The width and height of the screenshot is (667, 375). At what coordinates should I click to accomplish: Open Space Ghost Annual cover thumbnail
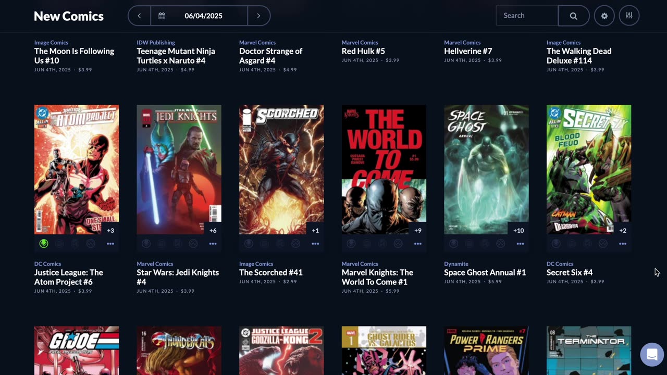pyautogui.click(x=486, y=170)
